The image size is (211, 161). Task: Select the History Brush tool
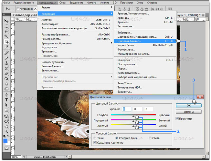point(6,68)
